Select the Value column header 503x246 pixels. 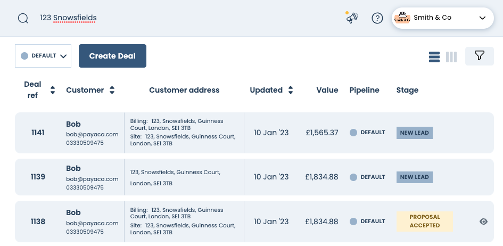[x=327, y=90]
